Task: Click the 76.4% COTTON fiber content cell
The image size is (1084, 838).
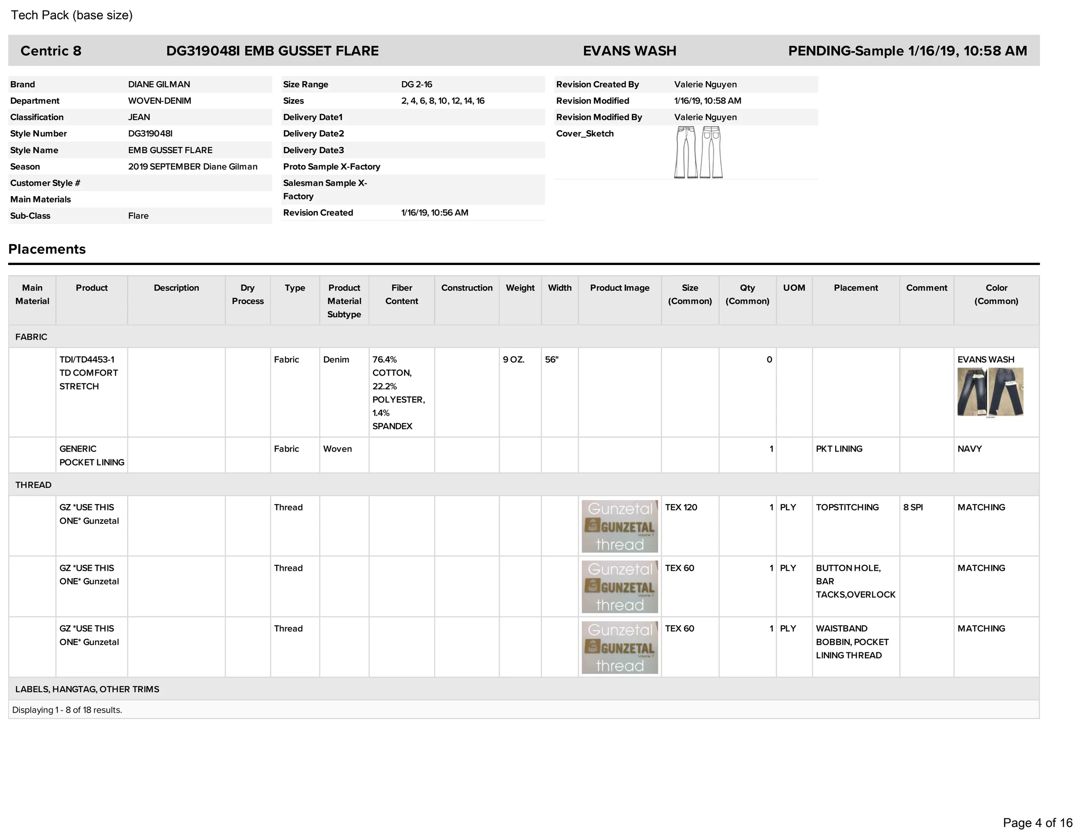Action: click(402, 393)
